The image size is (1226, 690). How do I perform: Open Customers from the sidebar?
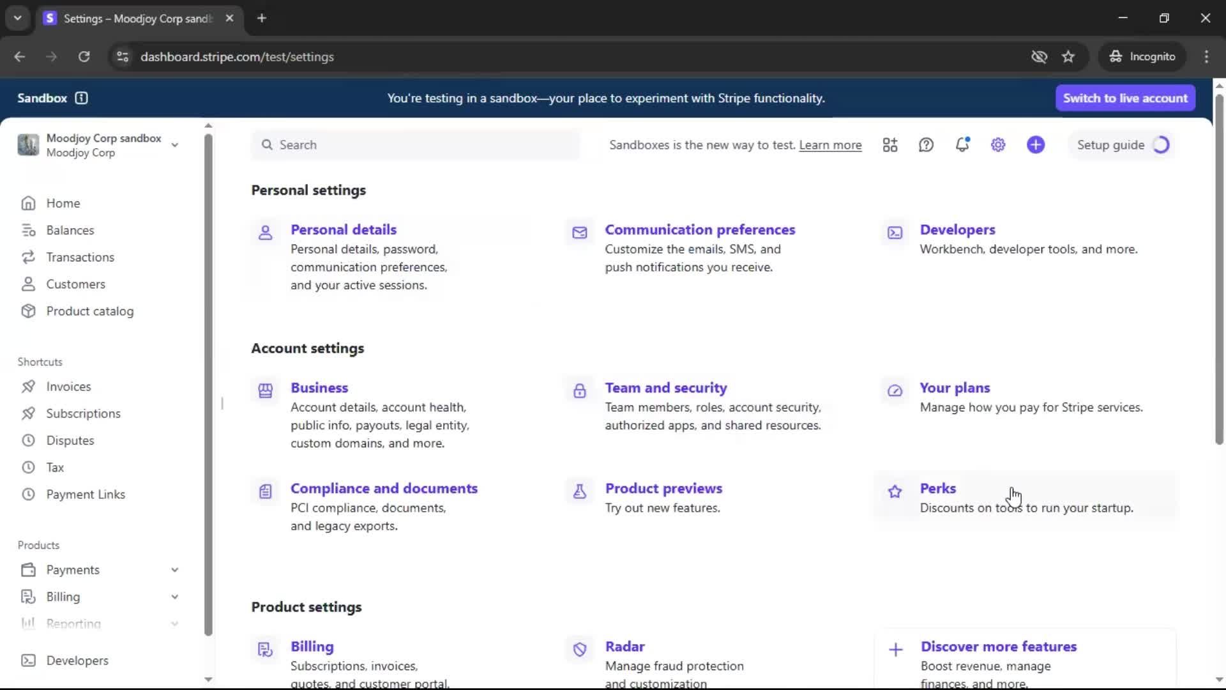(x=75, y=284)
